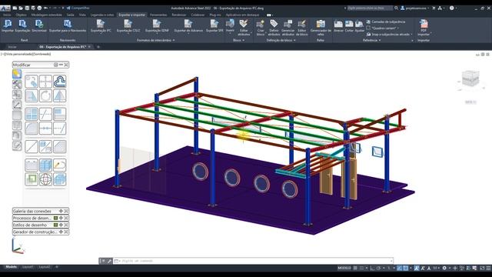Image resolution: width=492 pixels, height=277 pixels.
Task: Click the cloud-shaped icon in Modificar palette
Action: 60,82
